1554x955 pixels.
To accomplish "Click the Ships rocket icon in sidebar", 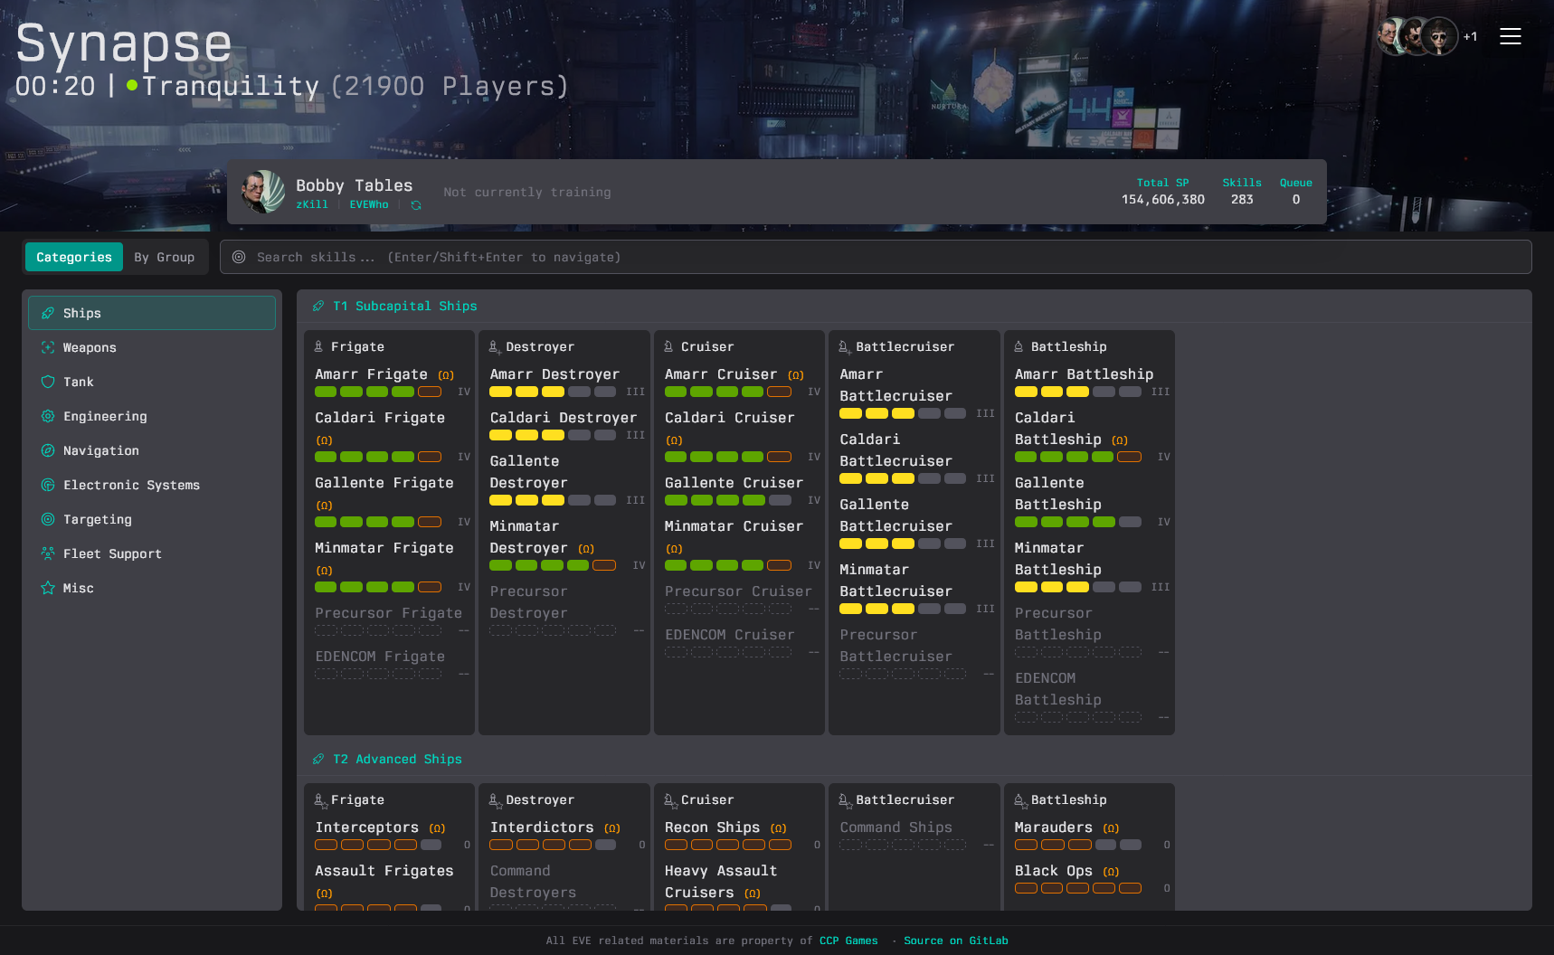I will (x=48, y=313).
